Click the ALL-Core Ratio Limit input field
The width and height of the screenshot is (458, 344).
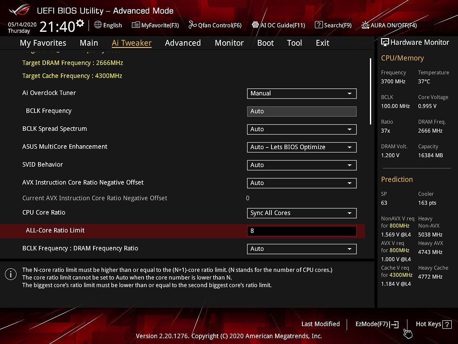pos(301,231)
